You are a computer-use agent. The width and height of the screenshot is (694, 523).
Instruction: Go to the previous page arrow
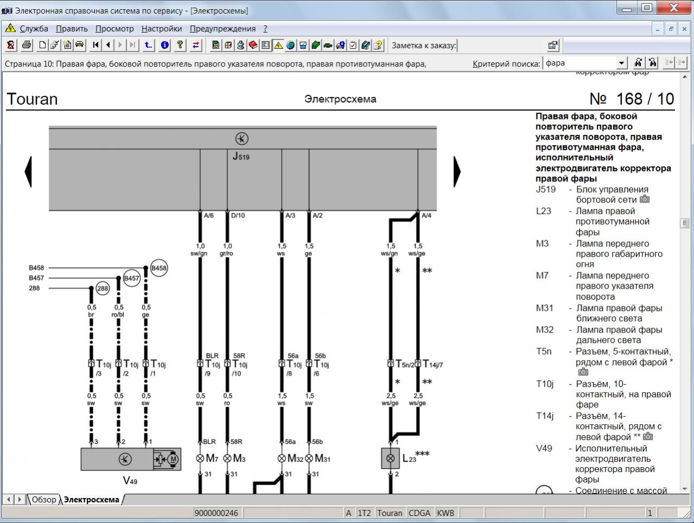(109, 46)
